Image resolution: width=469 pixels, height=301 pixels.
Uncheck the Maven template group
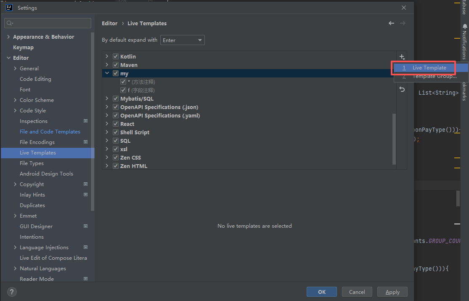[x=115, y=65]
